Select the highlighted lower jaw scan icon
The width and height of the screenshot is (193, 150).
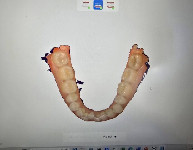98,4
